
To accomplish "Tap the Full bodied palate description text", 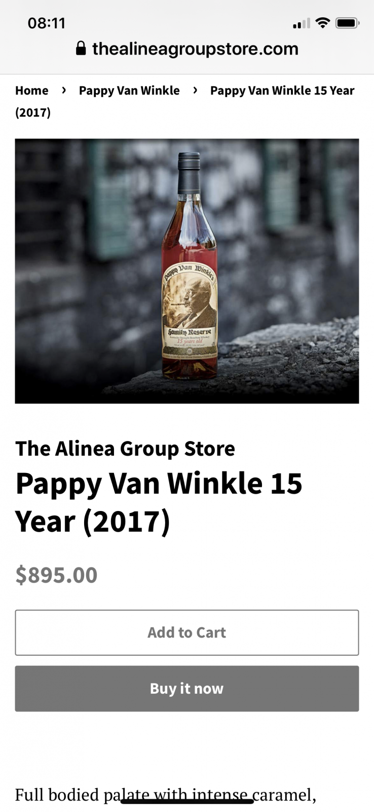I will pos(165,795).
